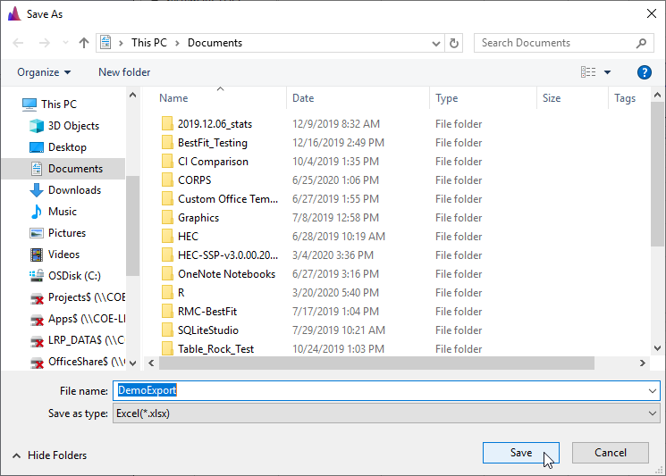Viewport: 666px width, 476px height.
Task: Click the change view icon
Action: click(588, 72)
